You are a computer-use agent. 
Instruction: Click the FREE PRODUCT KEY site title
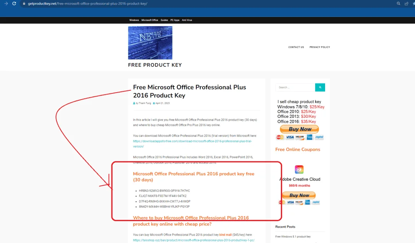[155, 65]
